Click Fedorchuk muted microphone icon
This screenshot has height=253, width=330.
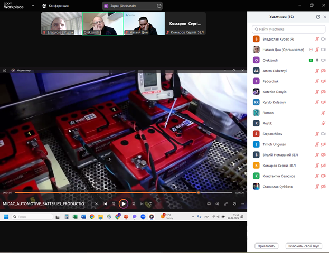(317, 81)
